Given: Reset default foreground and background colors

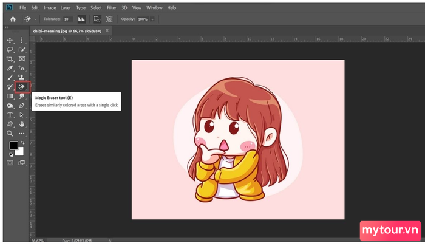Looking at the screenshot, I should [x=11, y=155].
